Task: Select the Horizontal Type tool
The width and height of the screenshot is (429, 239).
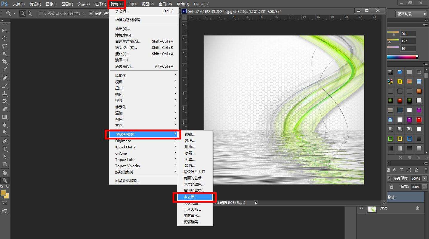Action: click(x=5, y=149)
